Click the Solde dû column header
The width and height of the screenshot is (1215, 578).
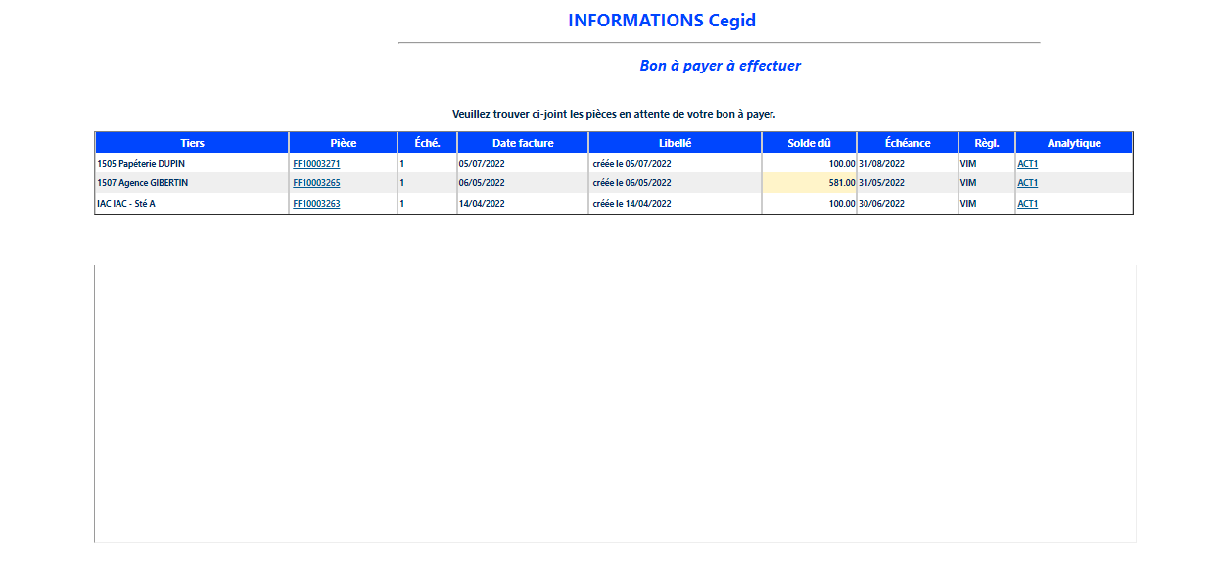(x=809, y=143)
